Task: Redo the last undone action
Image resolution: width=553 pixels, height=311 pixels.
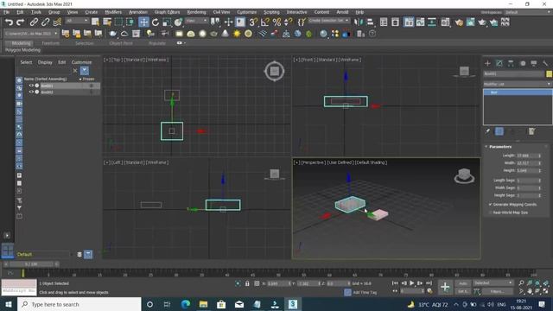Action: (x=21, y=22)
